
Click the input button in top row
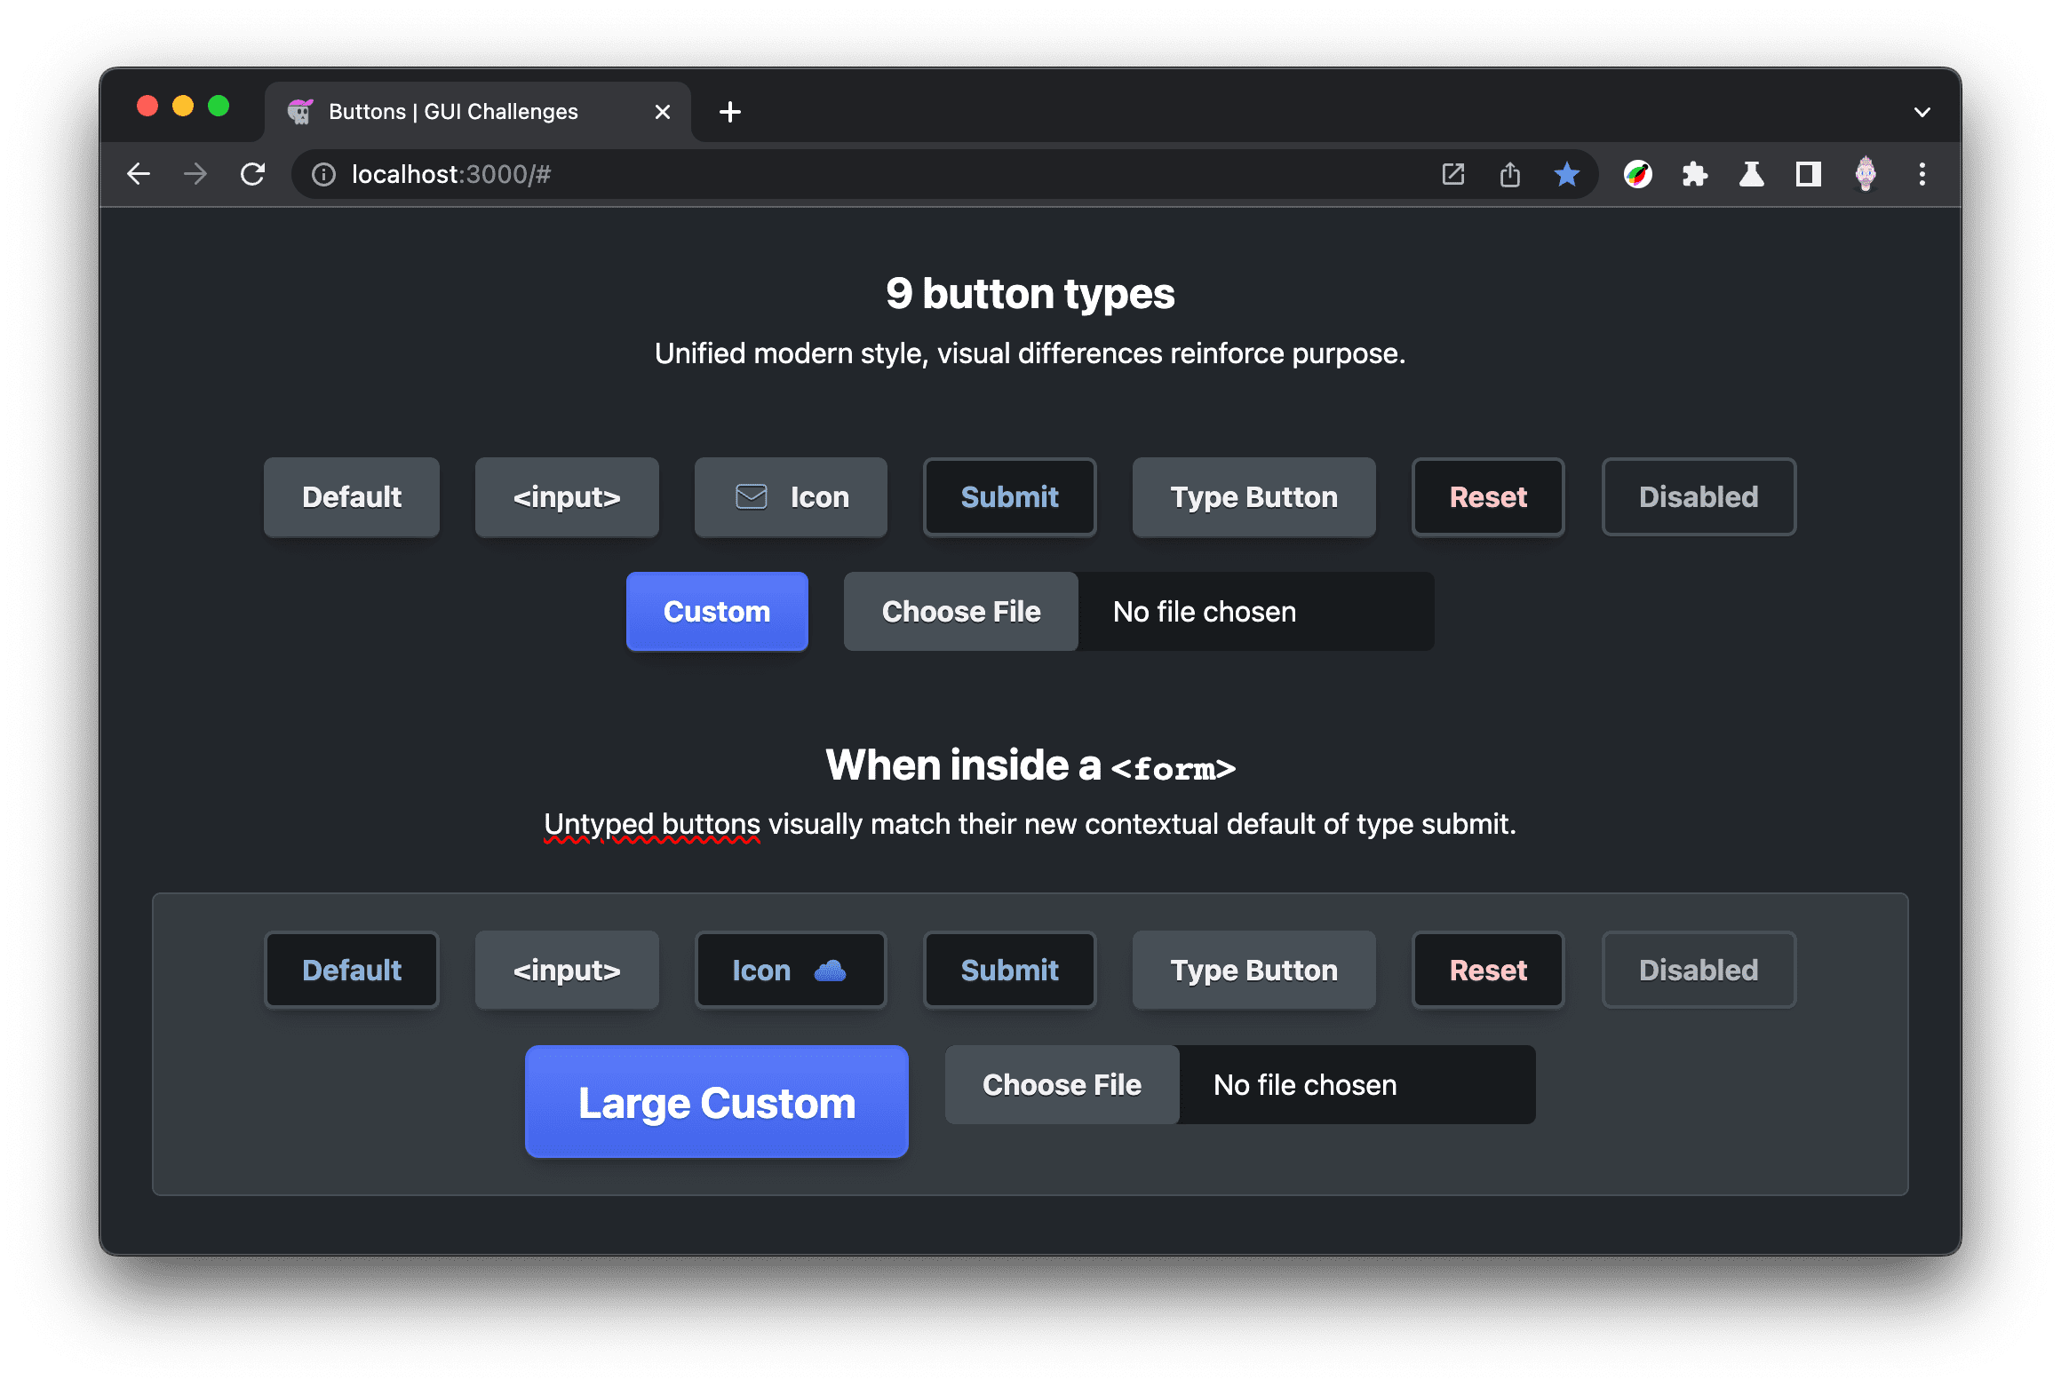click(x=567, y=495)
